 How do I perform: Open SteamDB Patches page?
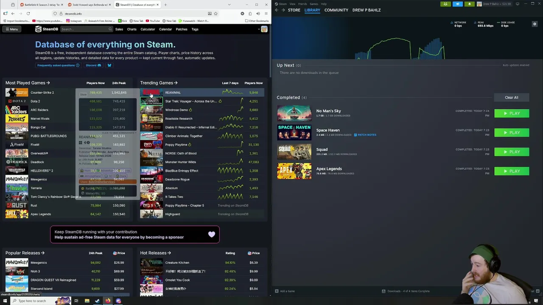click(182, 29)
